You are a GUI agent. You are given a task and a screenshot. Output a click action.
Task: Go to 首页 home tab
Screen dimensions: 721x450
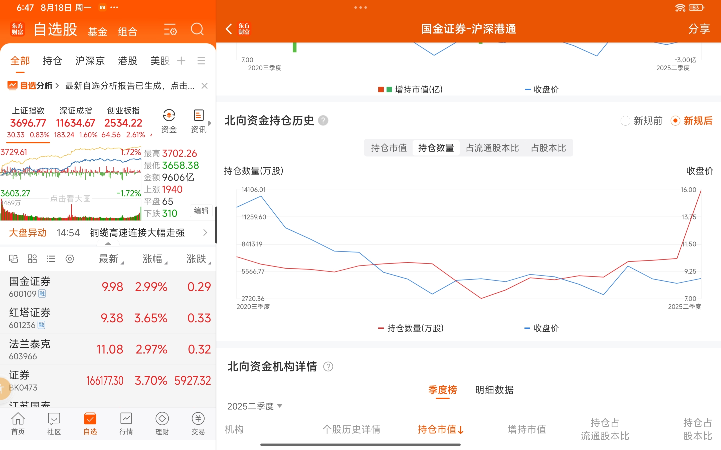tap(18, 423)
